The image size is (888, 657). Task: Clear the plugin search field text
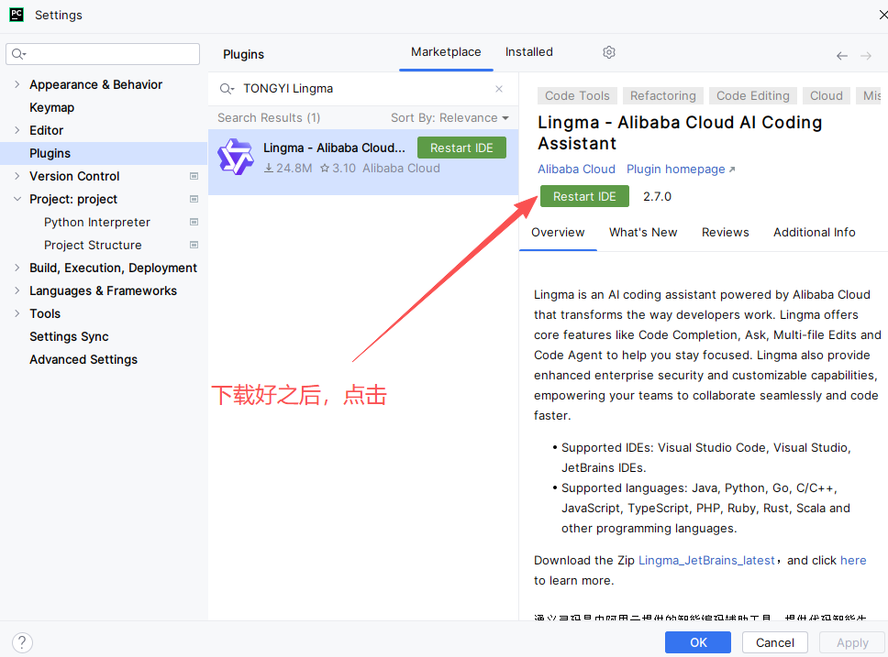coord(499,89)
